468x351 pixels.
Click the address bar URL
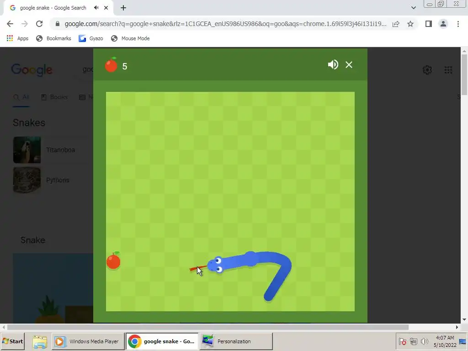click(x=225, y=24)
